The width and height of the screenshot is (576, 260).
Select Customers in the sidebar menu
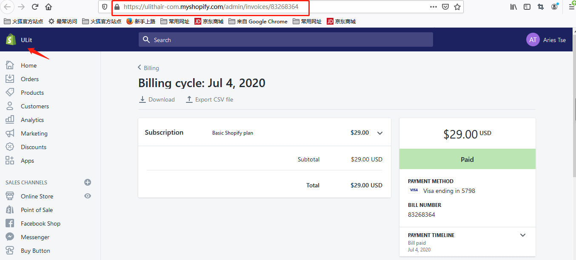coord(34,106)
